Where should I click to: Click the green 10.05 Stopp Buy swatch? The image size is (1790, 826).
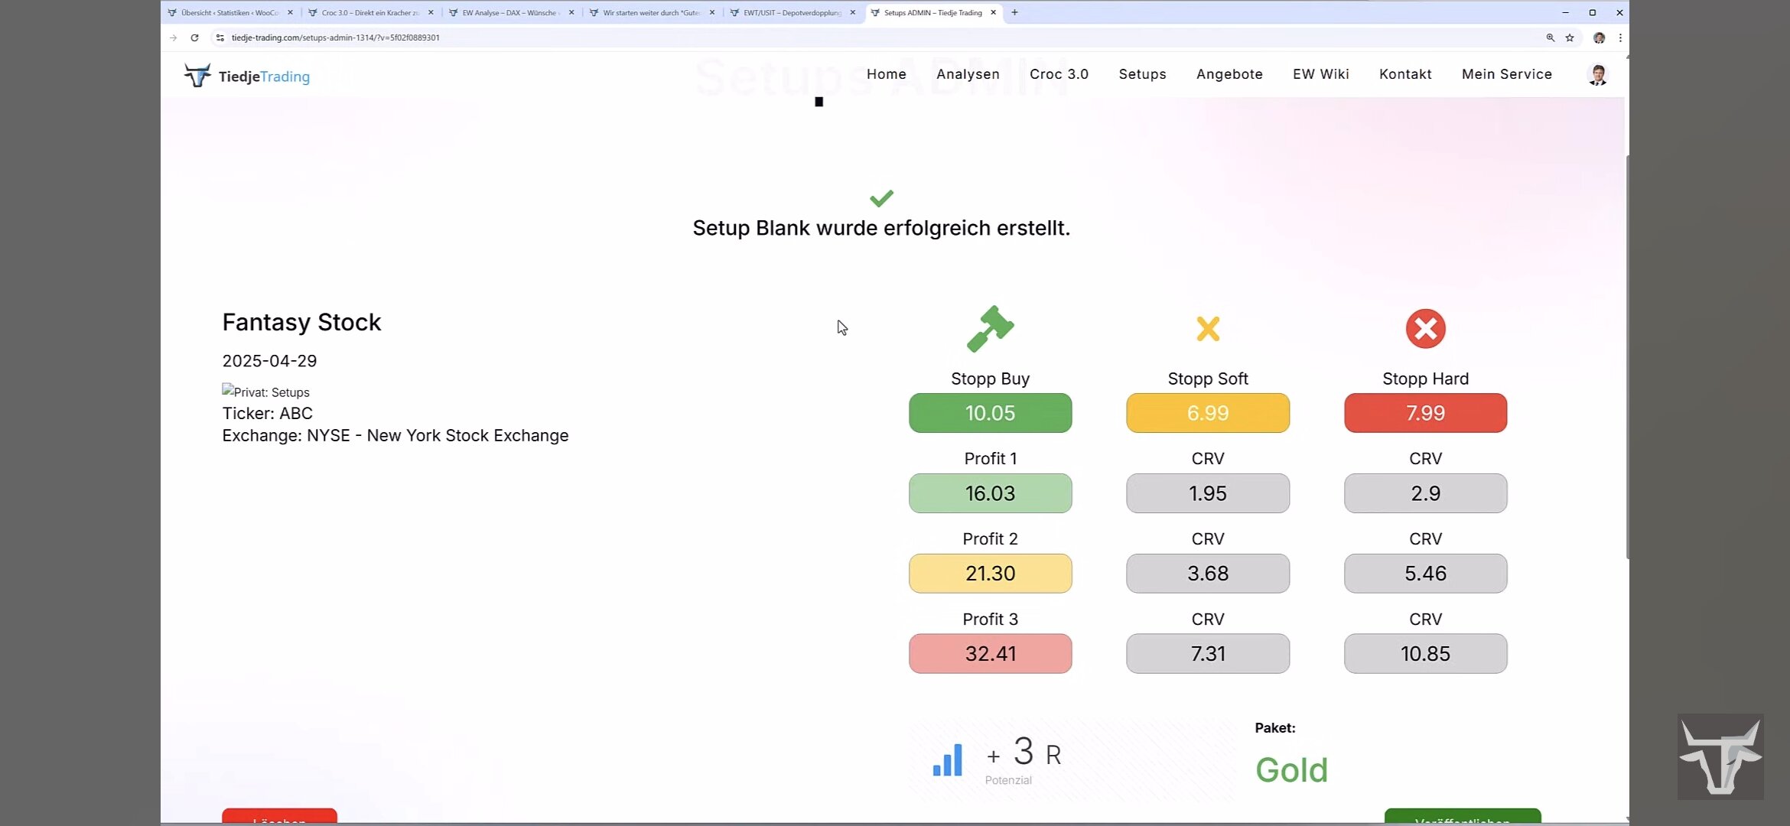click(x=990, y=413)
